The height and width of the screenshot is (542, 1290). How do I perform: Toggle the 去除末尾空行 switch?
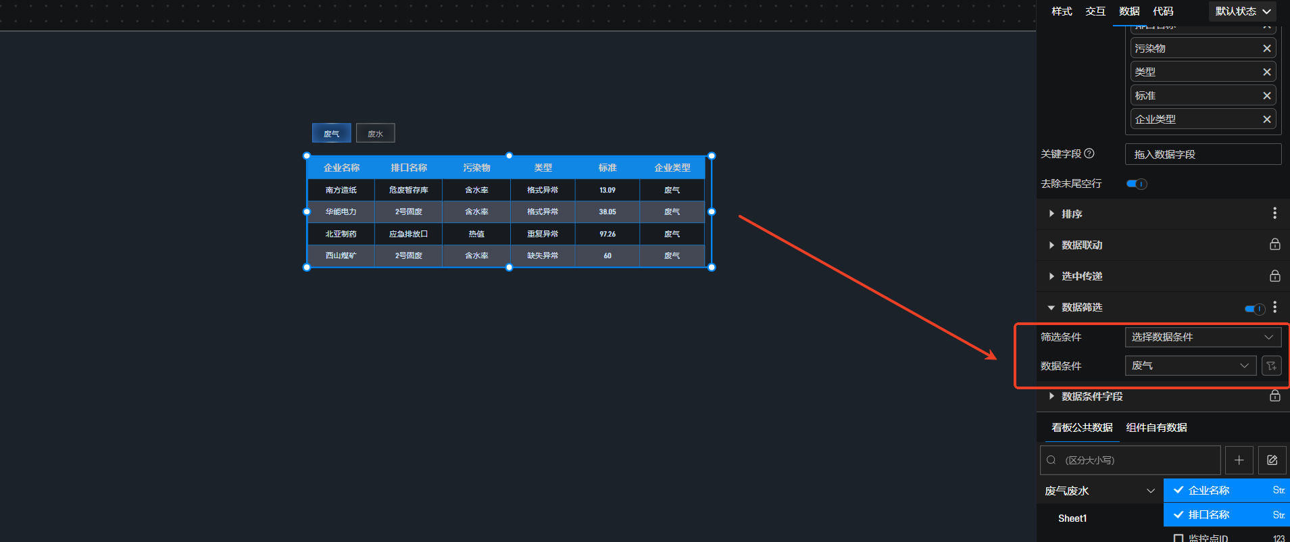1137,184
